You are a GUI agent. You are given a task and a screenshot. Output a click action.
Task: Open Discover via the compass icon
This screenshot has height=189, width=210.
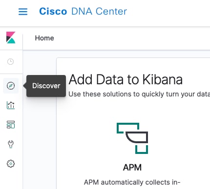coord(11,86)
